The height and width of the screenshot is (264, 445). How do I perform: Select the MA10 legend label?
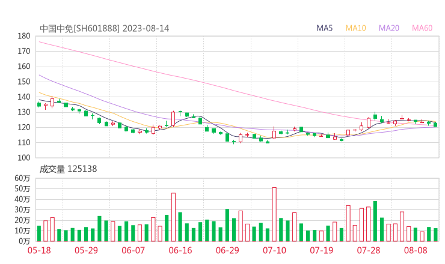point(355,28)
